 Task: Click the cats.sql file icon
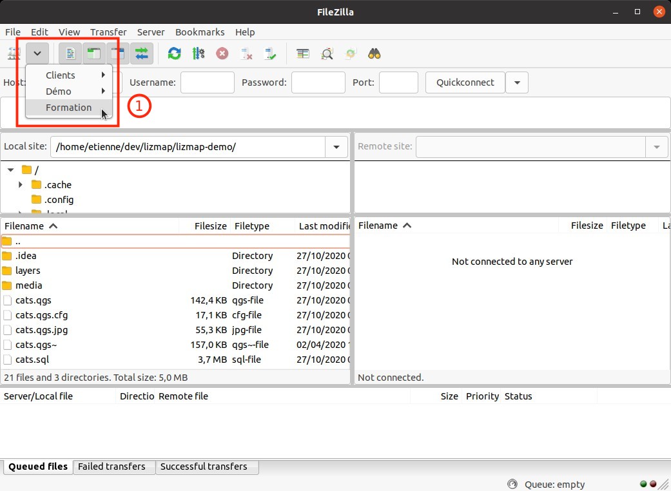pyautogui.click(x=7, y=360)
